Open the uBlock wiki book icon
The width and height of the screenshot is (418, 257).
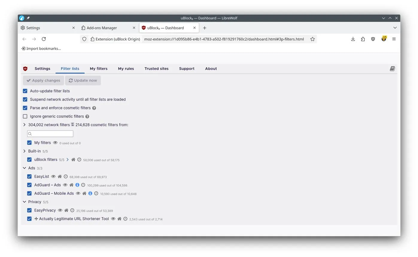(x=392, y=69)
